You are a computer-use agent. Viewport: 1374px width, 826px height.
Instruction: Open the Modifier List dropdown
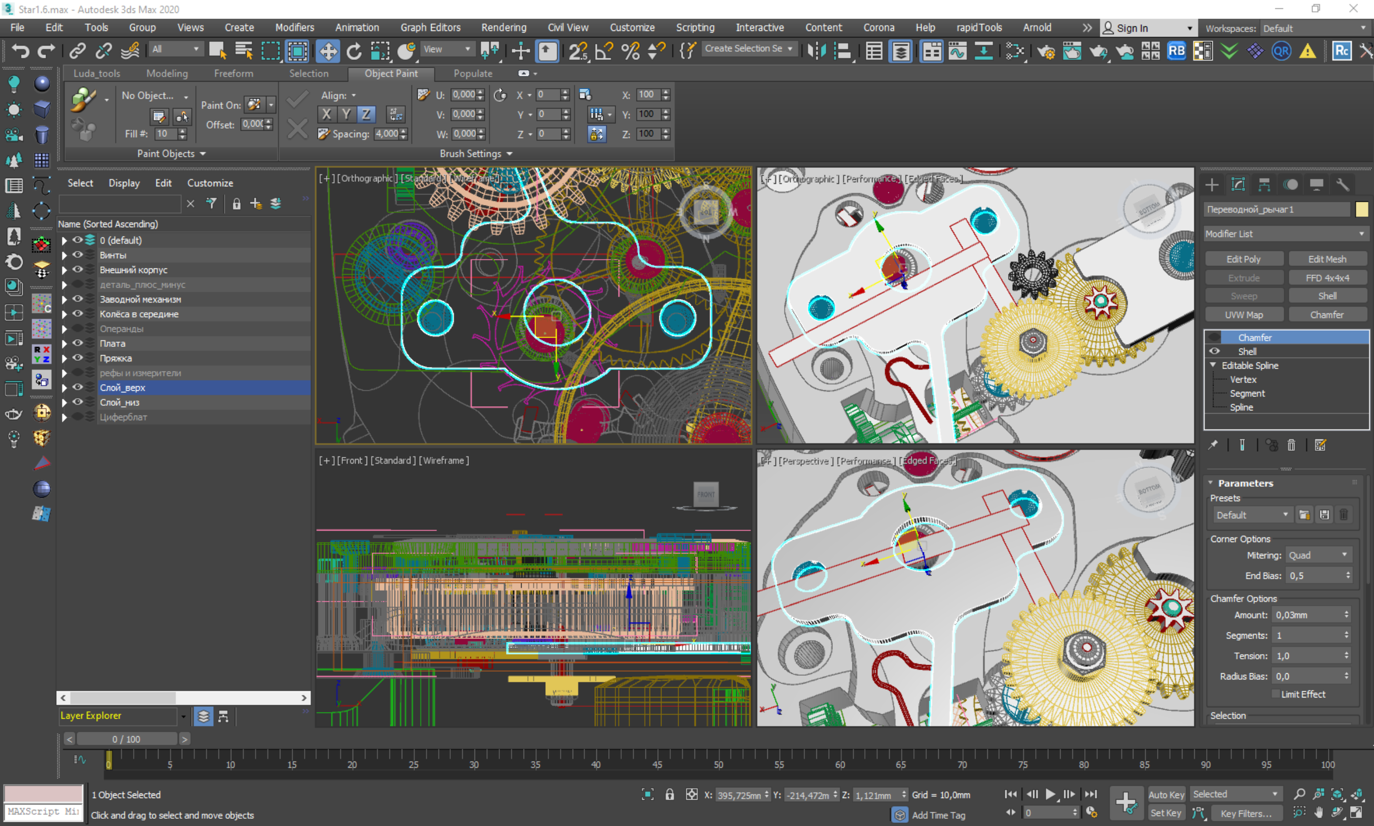click(1285, 234)
